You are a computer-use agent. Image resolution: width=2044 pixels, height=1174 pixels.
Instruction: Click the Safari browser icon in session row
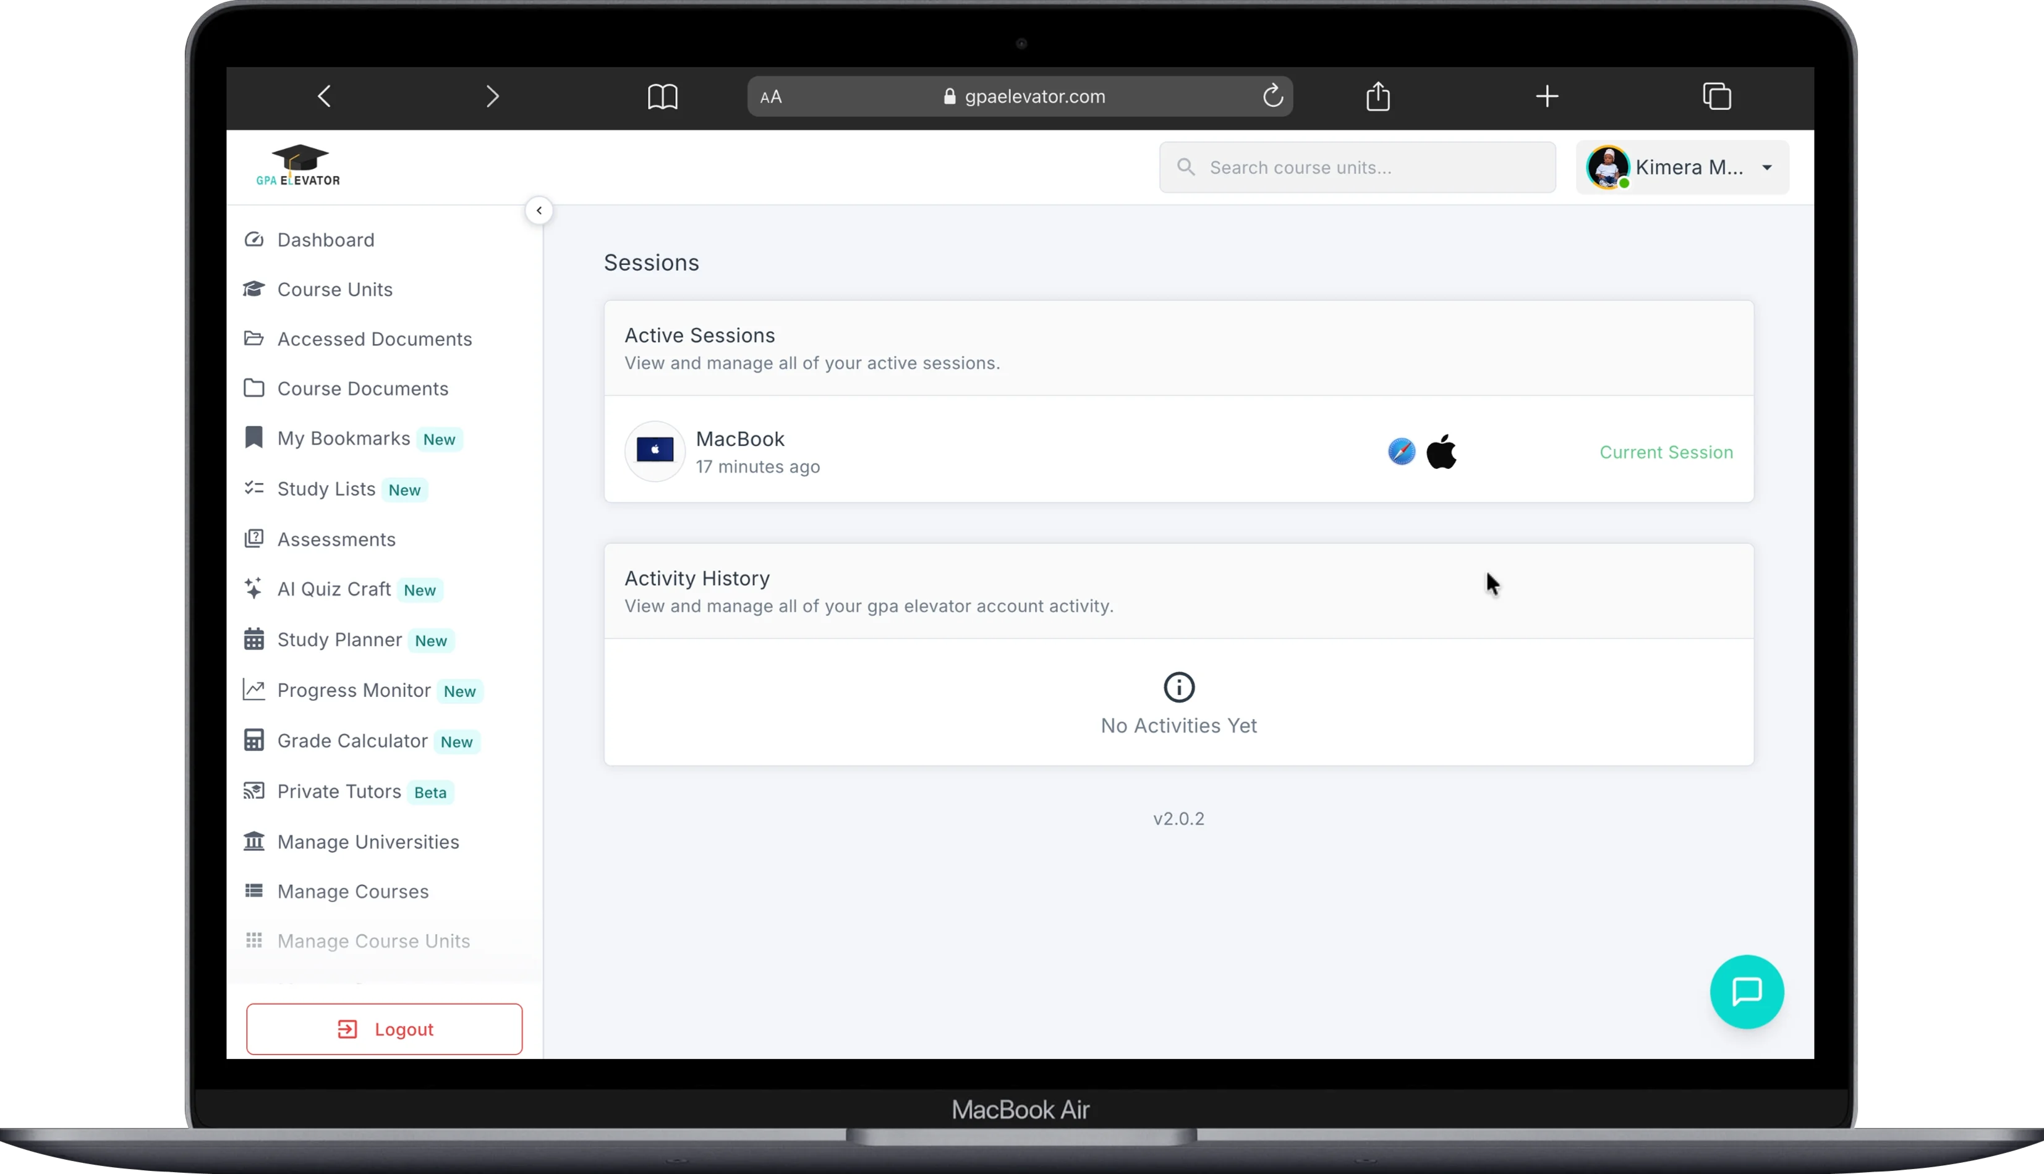(x=1401, y=450)
